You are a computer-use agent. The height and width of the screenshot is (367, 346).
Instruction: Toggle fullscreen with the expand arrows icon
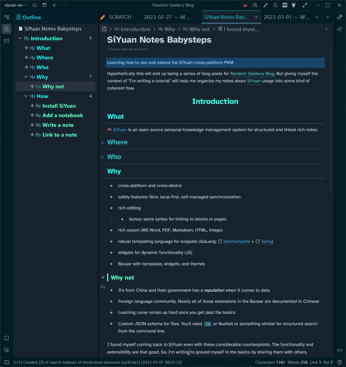tap(305, 5)
